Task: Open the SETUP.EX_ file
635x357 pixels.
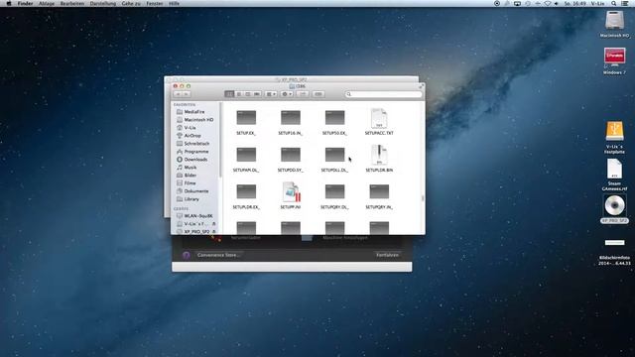Action: (x=246, y=118)
